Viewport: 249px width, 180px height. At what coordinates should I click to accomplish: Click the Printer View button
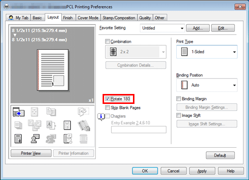click(x=31, y=153)
